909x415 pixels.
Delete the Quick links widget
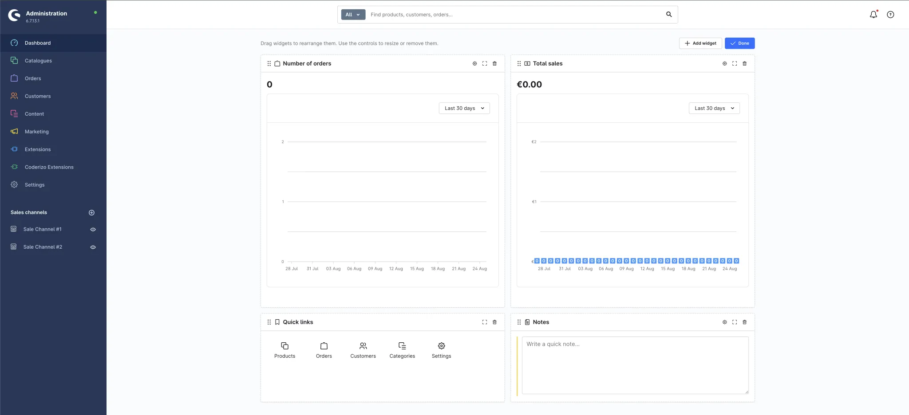coord(494,322)
